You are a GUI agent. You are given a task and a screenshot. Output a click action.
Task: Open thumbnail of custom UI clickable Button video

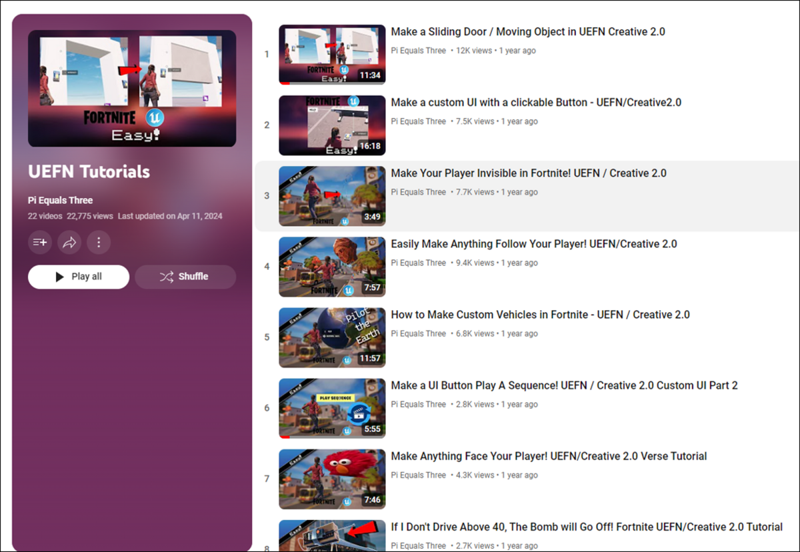point(332,125)
